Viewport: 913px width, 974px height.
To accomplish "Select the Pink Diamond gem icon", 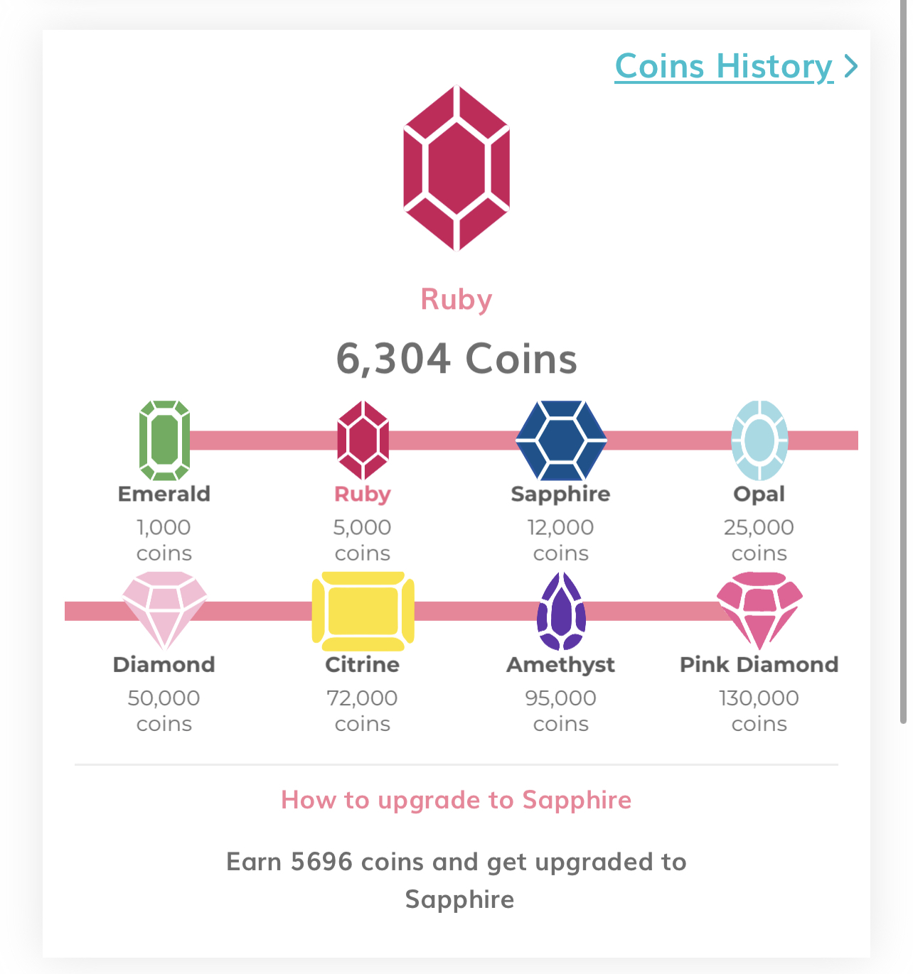I will 759,611.
